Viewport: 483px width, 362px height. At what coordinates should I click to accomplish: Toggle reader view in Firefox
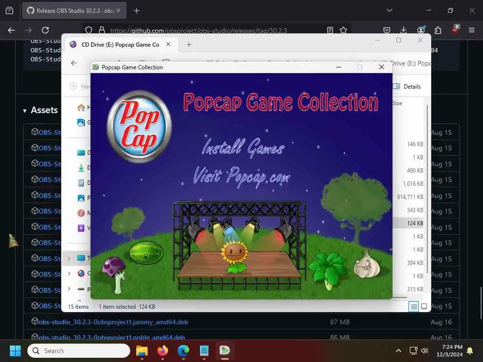[330, 30]
